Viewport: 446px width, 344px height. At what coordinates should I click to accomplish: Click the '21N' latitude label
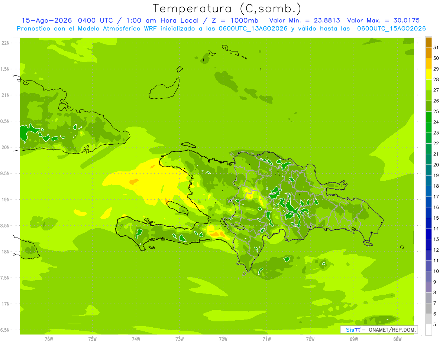tap(6, 95)
